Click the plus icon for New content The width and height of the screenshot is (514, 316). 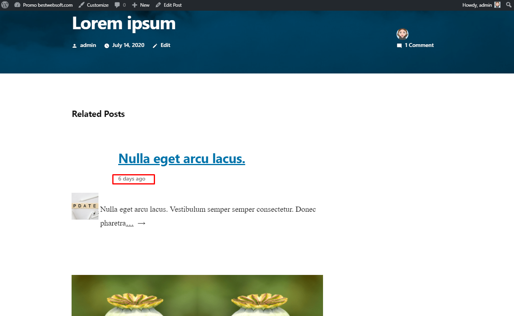[x=134, y=5]
